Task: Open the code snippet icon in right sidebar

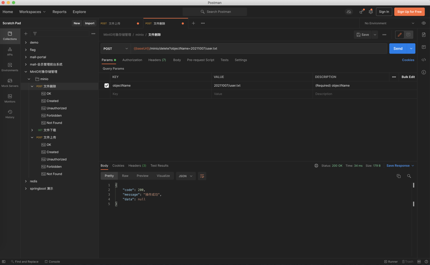Action: [424, 60]
